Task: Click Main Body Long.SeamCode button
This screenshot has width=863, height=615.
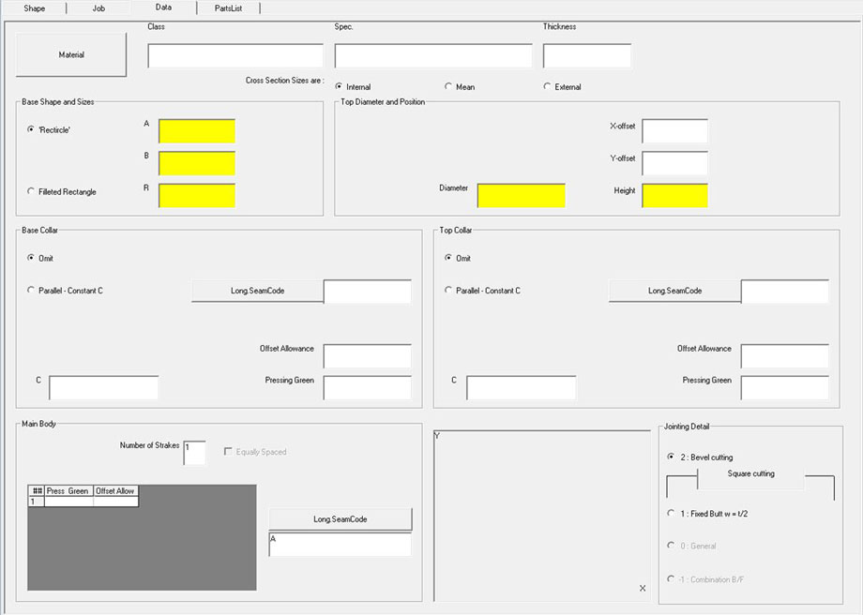Action: pyautogui.click(x=341, y=518)
